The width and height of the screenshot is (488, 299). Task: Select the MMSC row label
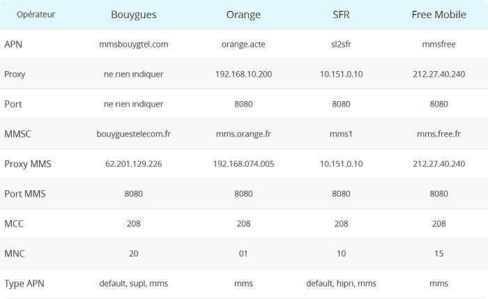17,134
